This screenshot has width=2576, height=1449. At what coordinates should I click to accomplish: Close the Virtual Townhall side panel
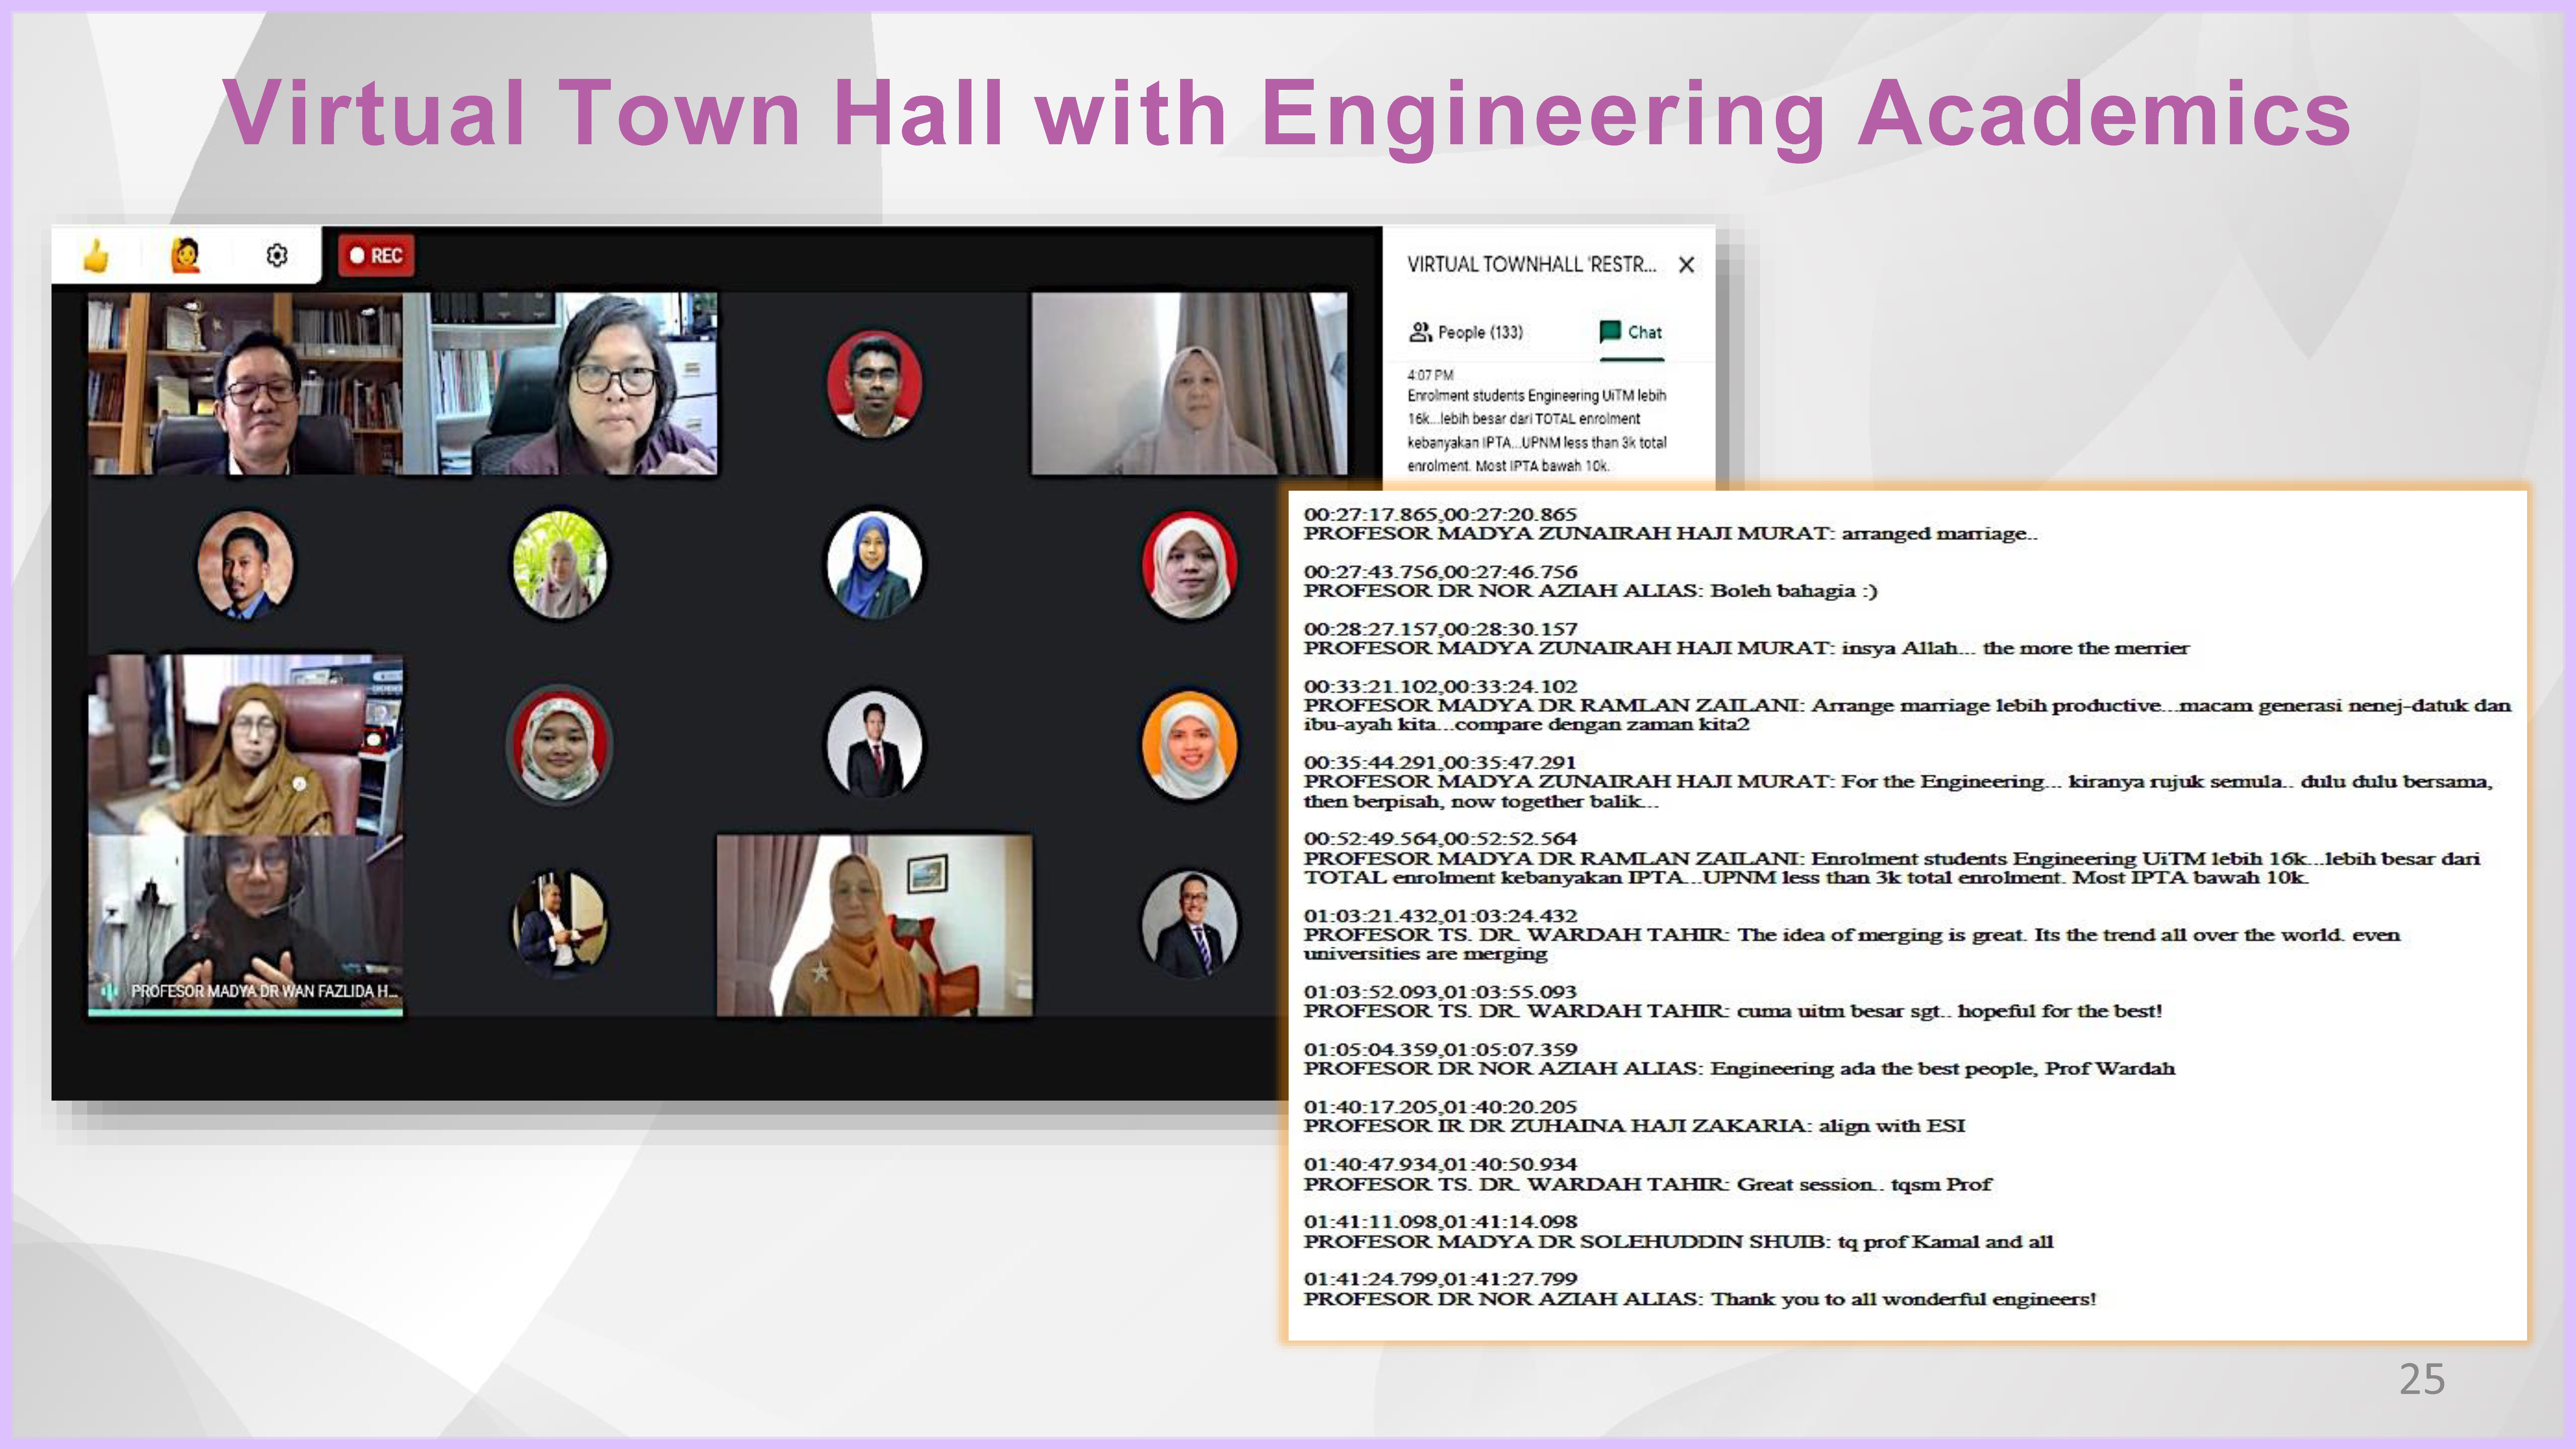pos(1686,265)
